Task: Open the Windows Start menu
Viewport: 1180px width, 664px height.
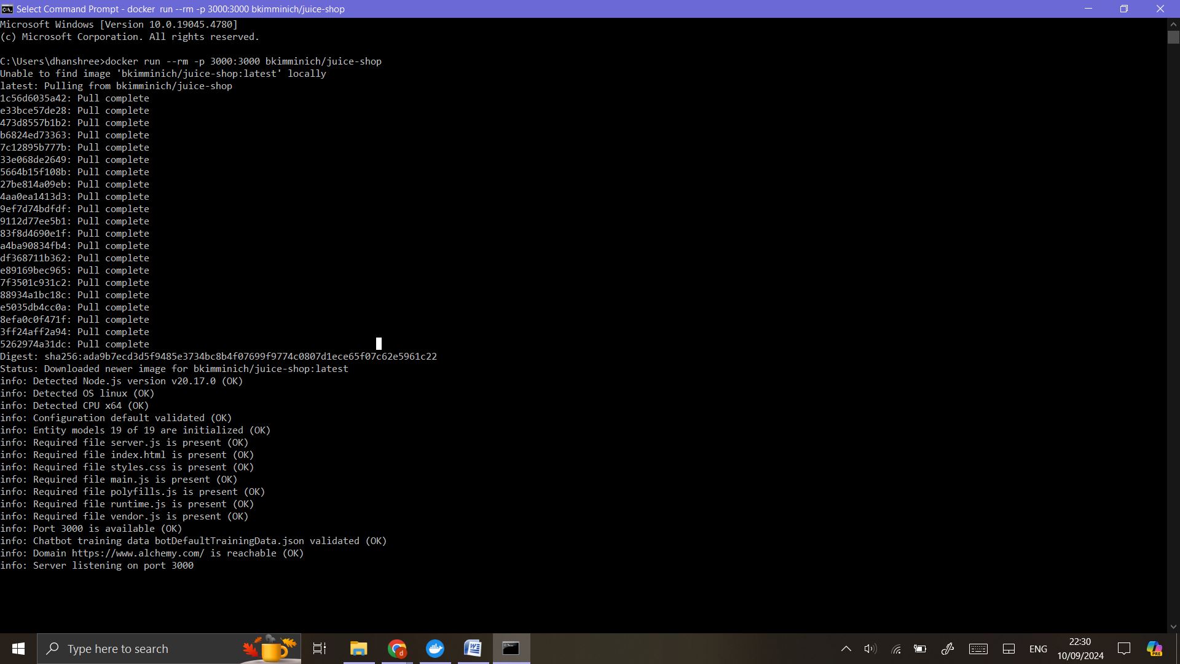Action: (x=18, y=649)
